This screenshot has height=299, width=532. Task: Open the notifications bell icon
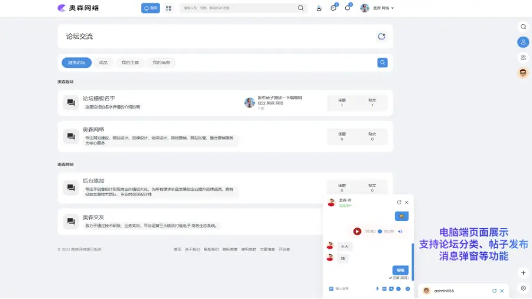coord(348,8)
